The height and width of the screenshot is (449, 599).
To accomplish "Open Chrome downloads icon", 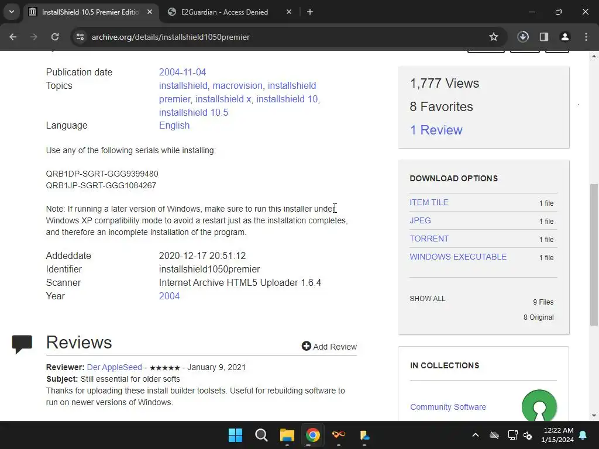I will [523, 37].
